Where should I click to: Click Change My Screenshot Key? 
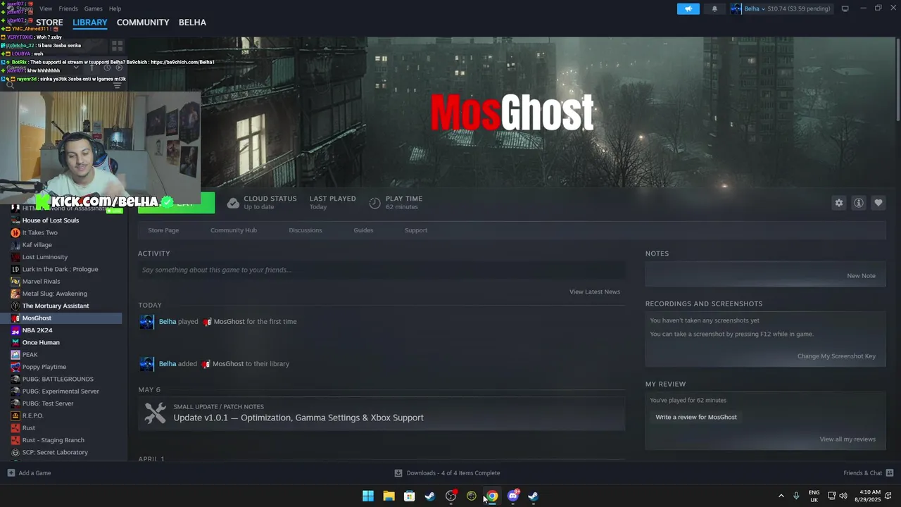point(836,356)
